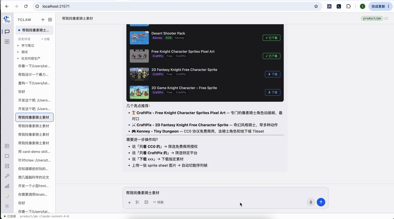The width and height of the screenshot is (394, 219).
Task: Click site info icon in address bar
Action: pos(37,6)
